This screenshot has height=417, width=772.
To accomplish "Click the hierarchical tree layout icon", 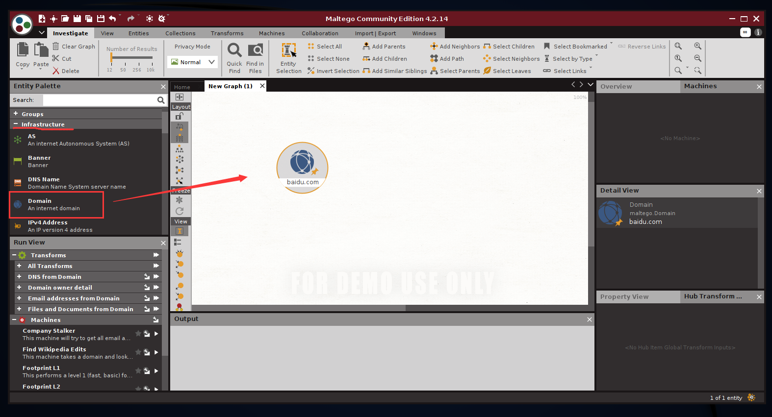I will pyautogui.click(x=180, y=148).
